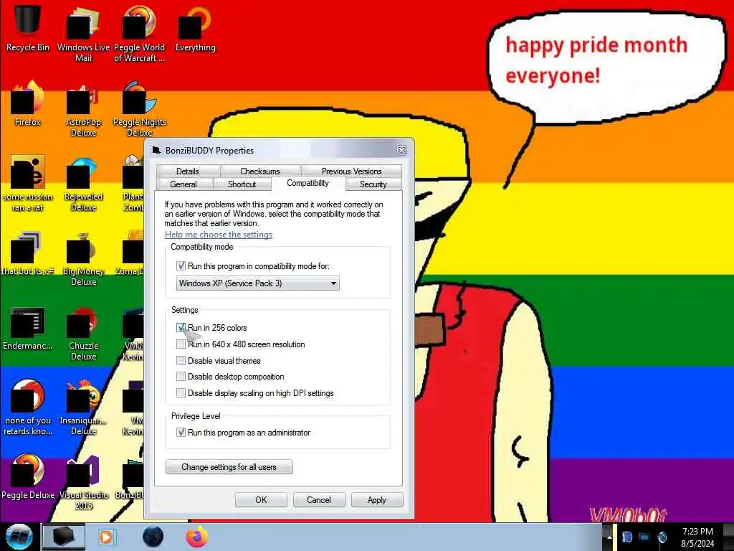Switch to the Security tab

pyautogui.click(x=373, y=184)
